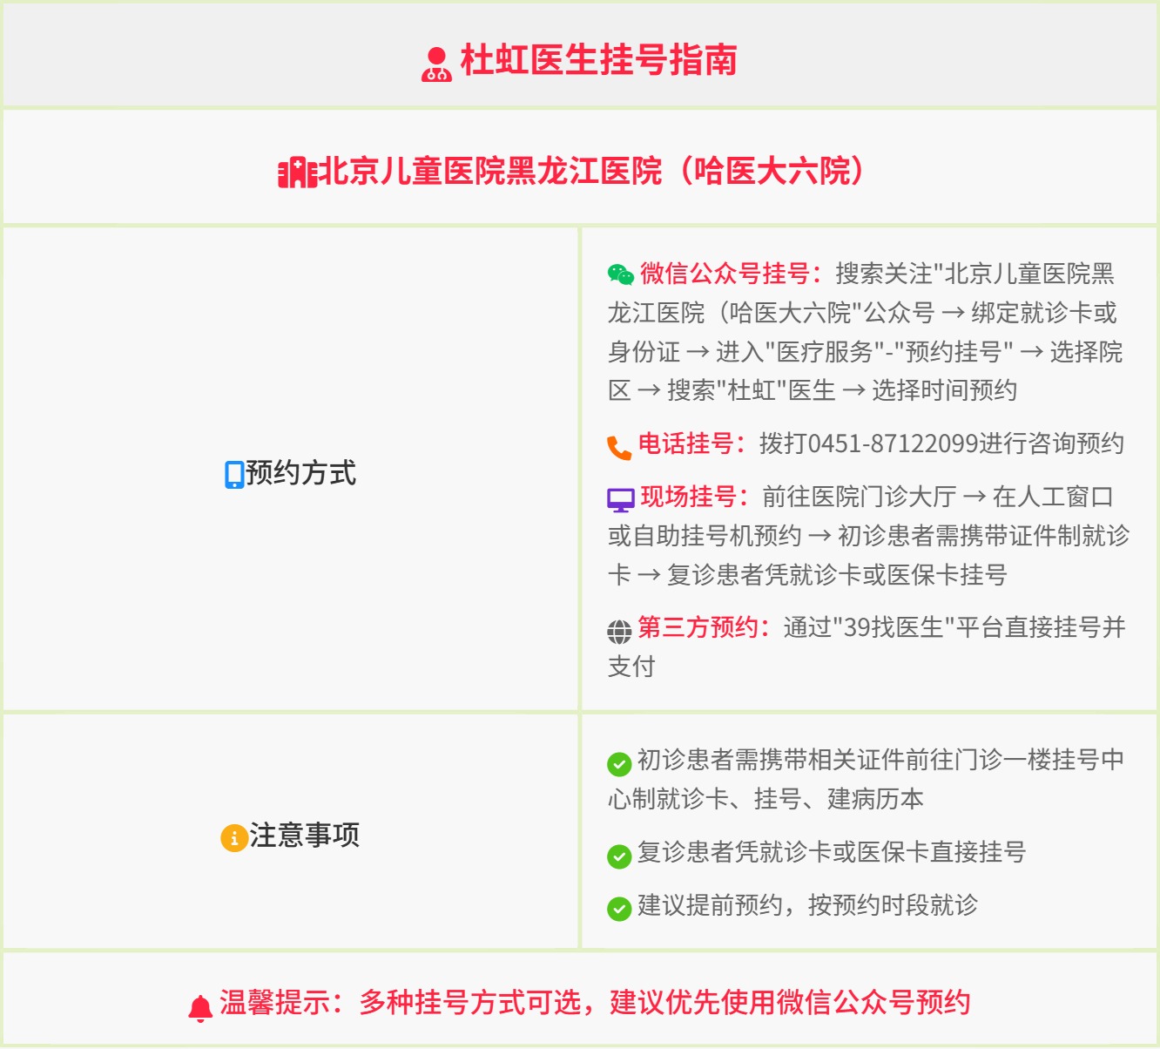Click the green check icon before 复诊患者凭就诊卡

[x=619, y=856]
